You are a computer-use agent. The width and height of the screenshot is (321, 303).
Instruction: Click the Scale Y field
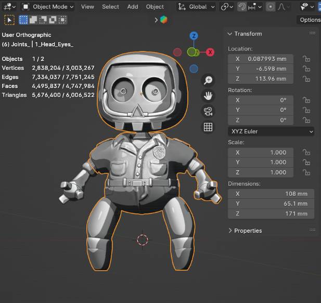[261, 162]
